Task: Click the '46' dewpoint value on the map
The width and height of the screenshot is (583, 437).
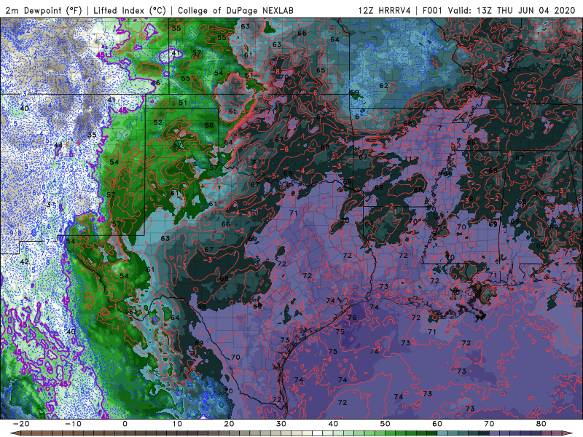Action: coord(156,83)
